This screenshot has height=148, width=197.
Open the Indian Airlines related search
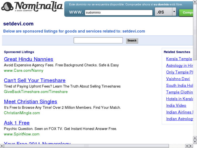point(180,112)
